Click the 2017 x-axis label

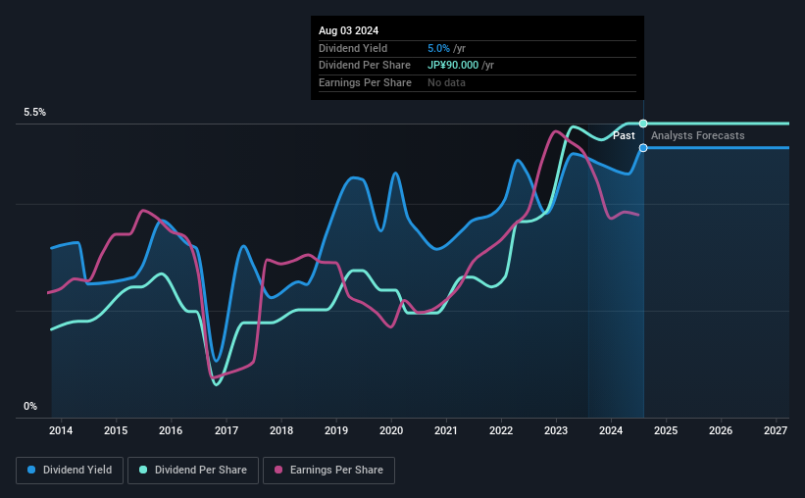pos(226,430)
